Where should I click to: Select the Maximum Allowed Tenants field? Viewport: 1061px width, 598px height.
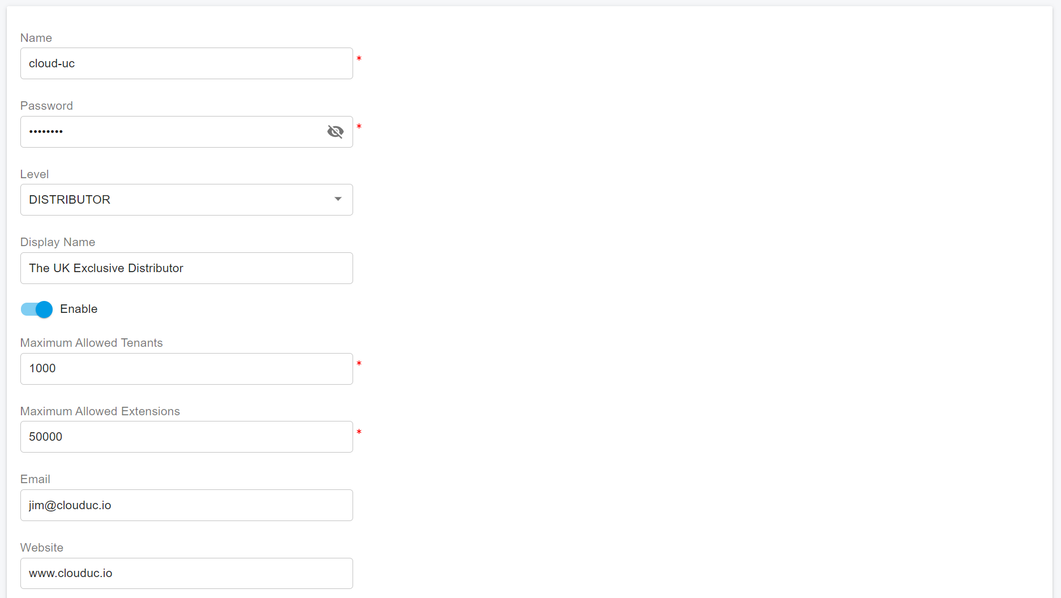(186, 369)
